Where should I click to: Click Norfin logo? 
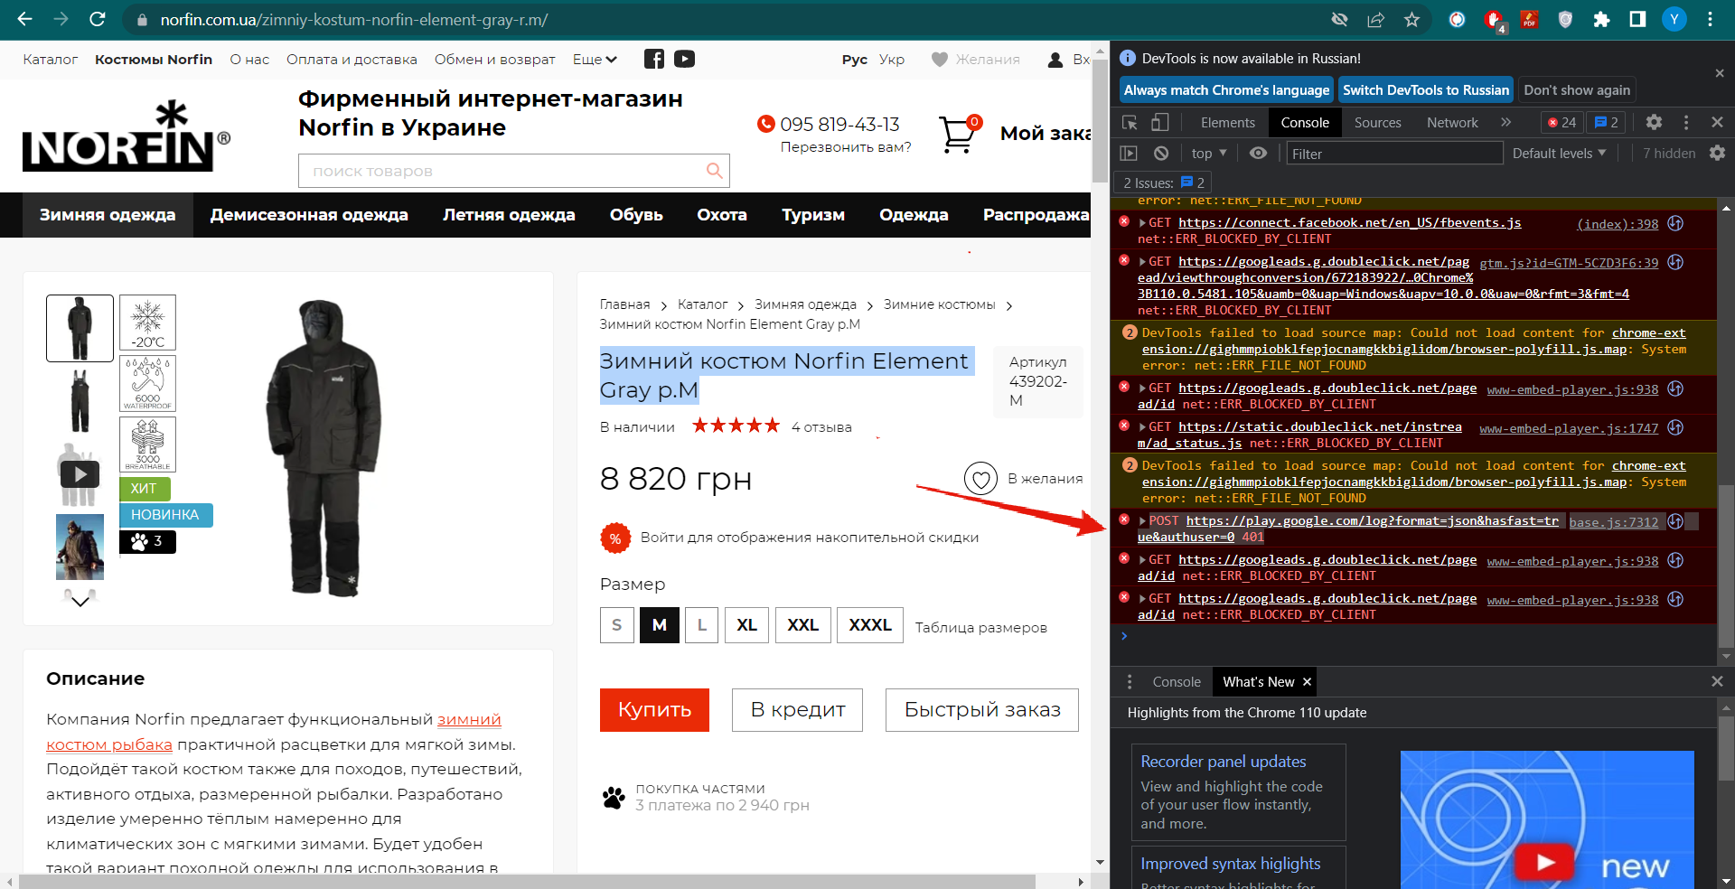pyautogui.click(x=126, y=136)
